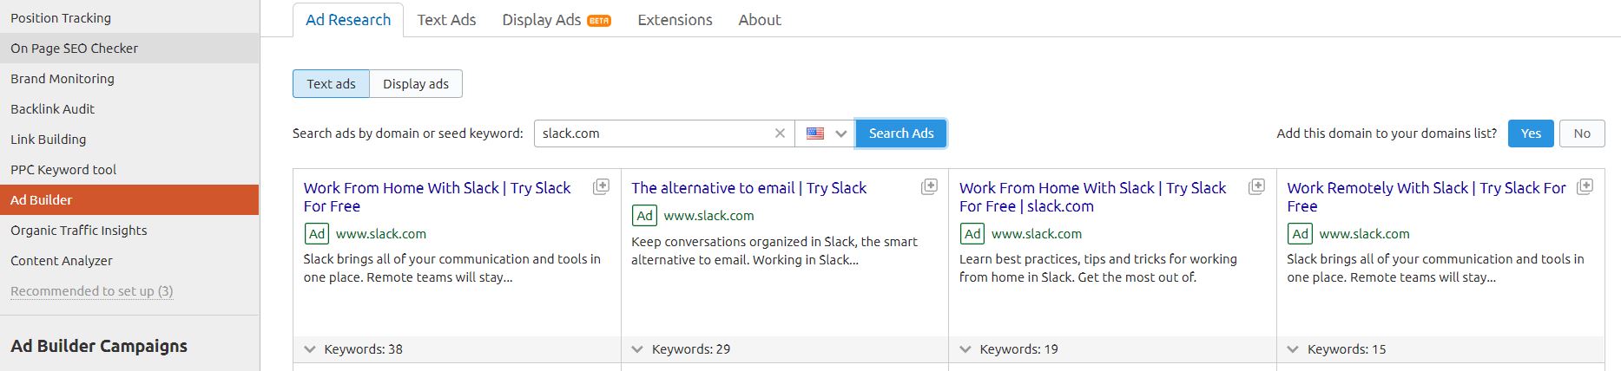Open 'Work From Home With Slack | Try Slack For Free' ad title

pyautogui.click(x=437, y=197)
